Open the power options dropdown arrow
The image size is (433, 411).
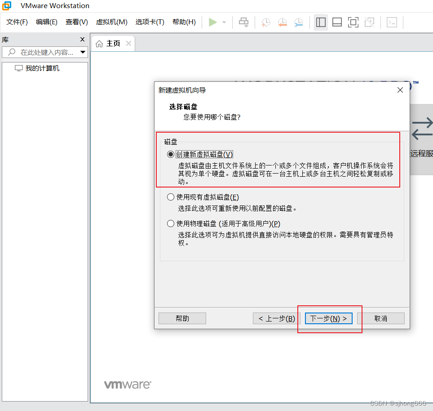coord(224,22)
